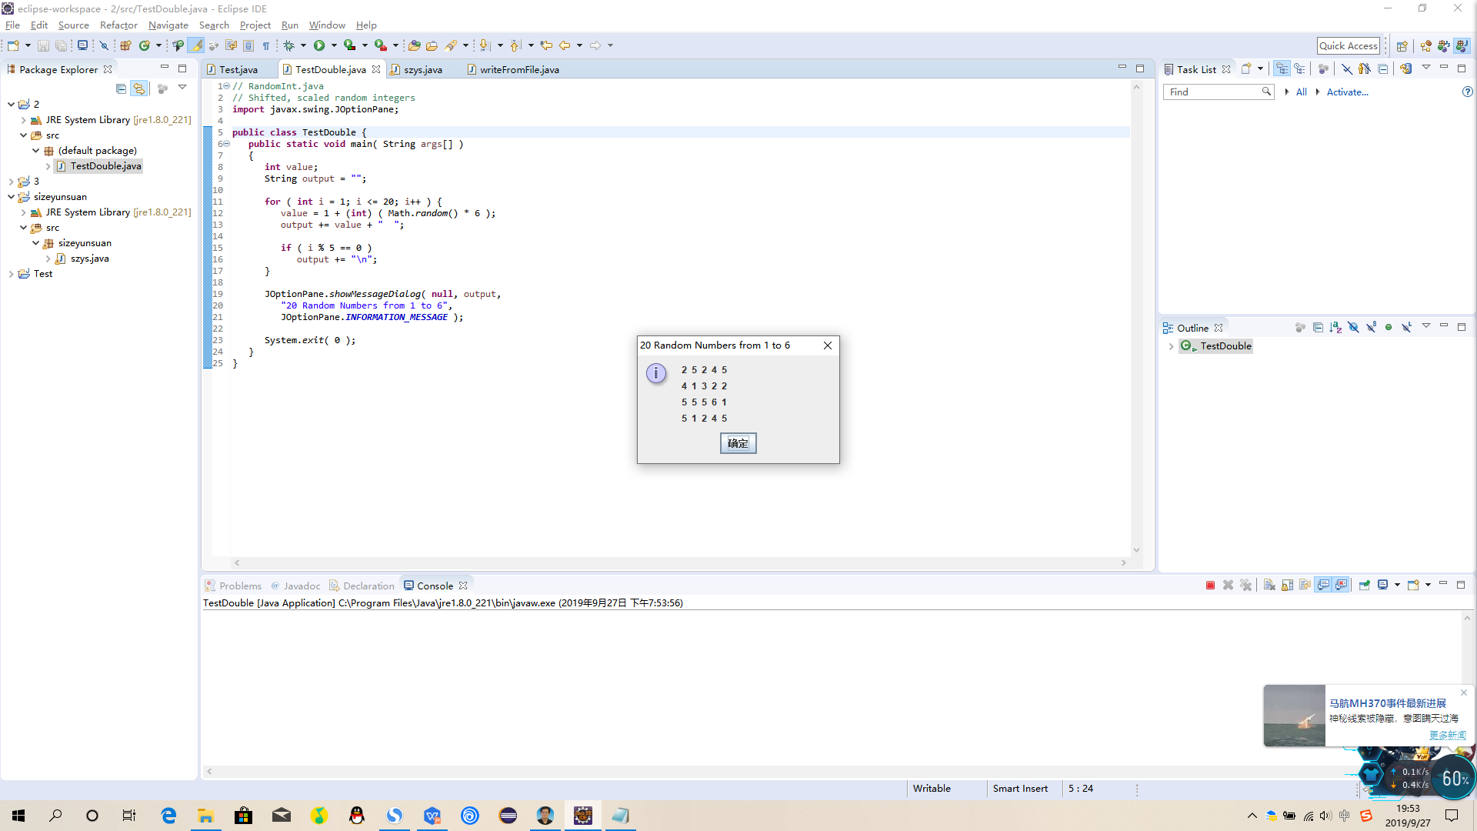Click New Task icon in Task List
The height and width of the screenshot is (831, 1477).
pos(1246,68)
